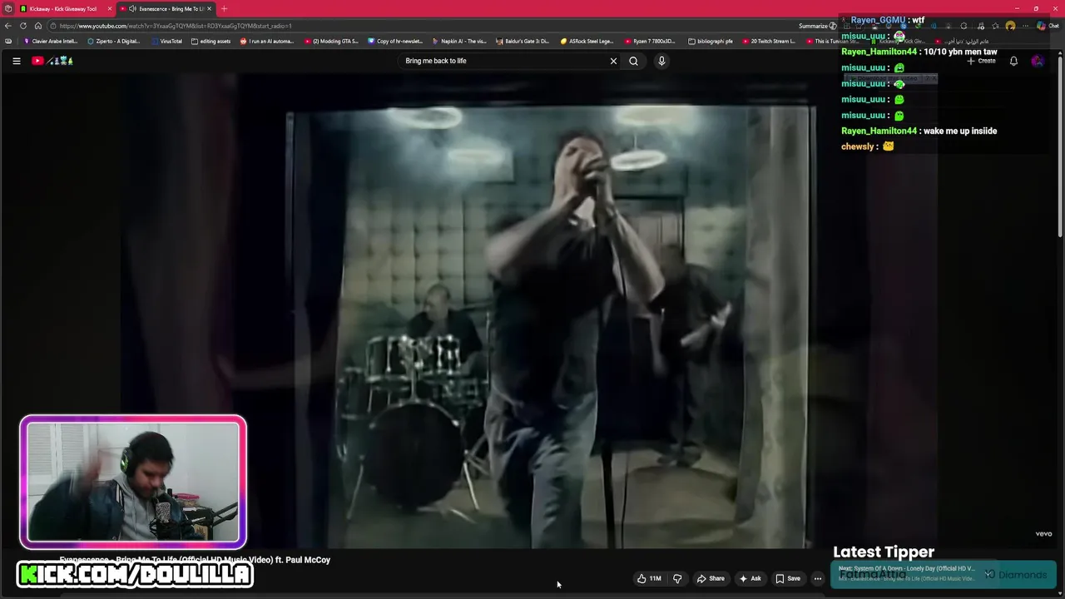
Task: Start voice search with the microphone icon
Action: point(661,61)
